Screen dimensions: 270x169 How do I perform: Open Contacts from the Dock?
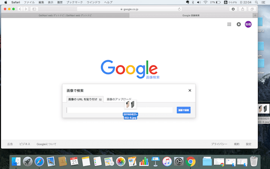click(63, 162)
